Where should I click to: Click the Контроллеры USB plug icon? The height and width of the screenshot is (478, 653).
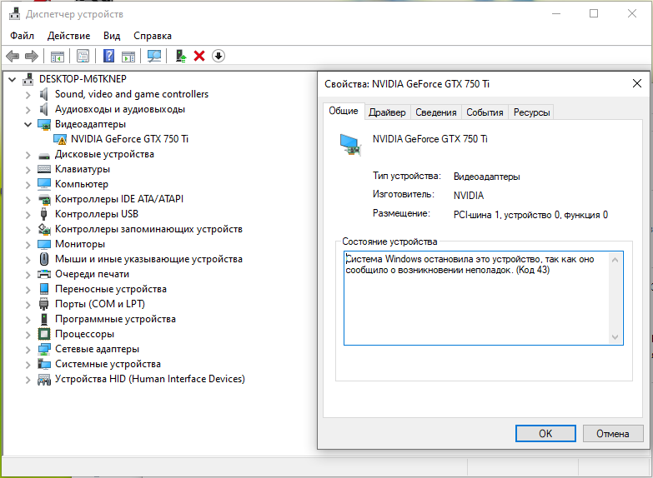43,214
